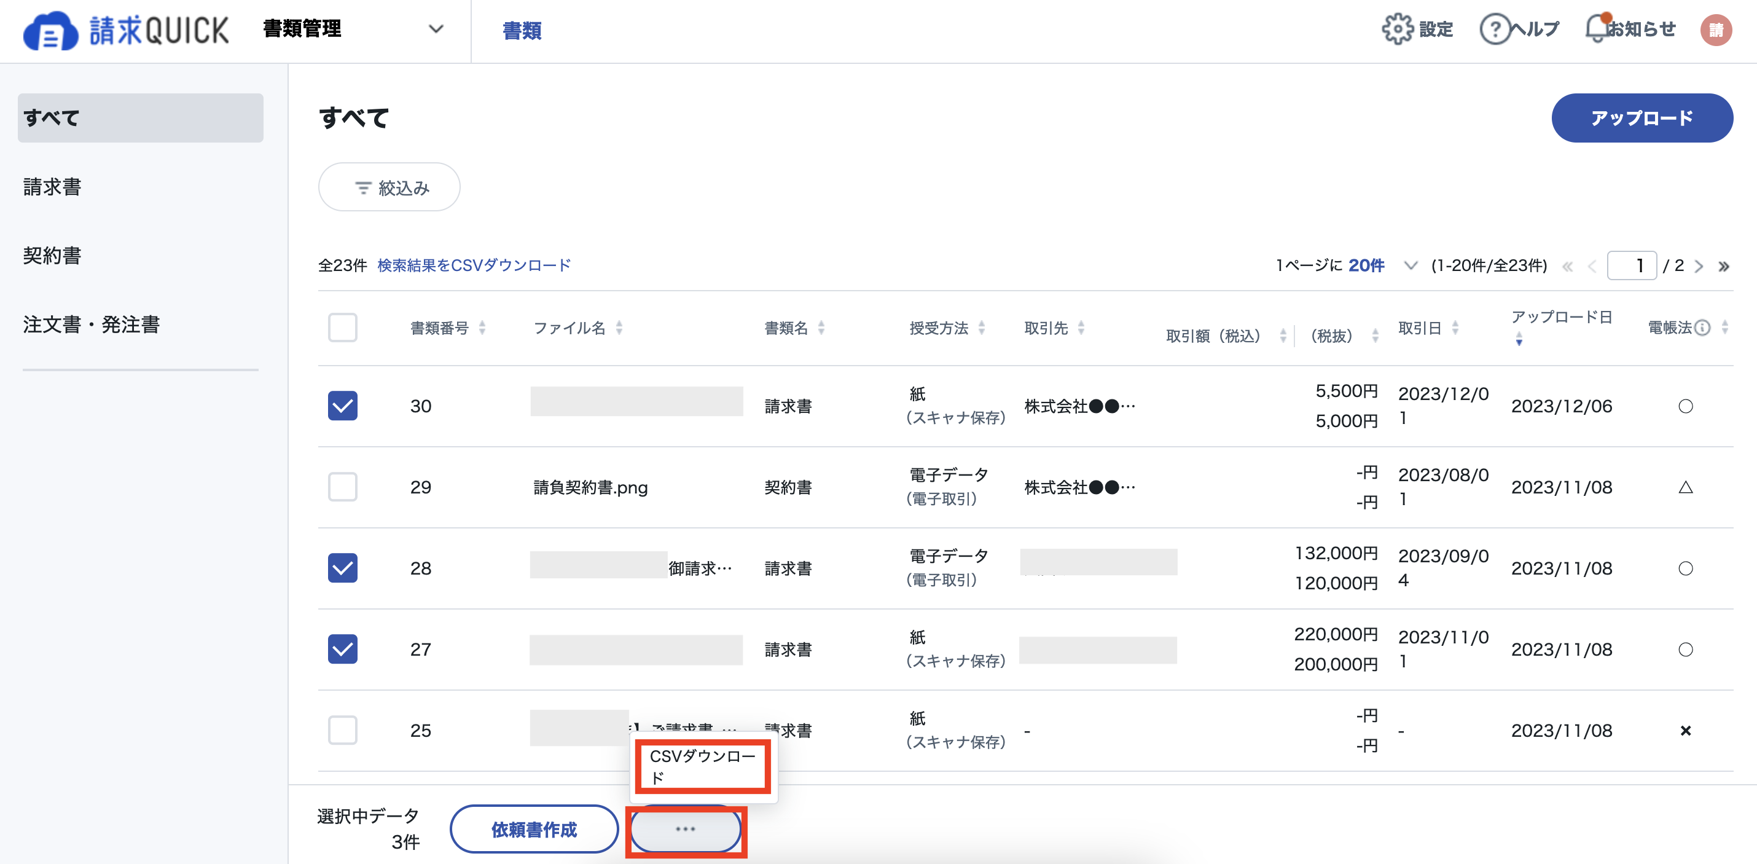The width and height of the screenshot is (1757, 864).
Task: Go to next page arrow
Action: click(1699, 266)
